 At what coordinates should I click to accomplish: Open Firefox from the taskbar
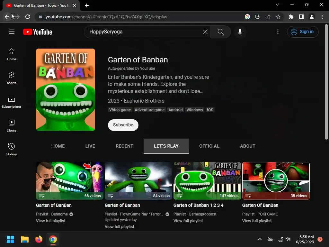point(39,239)
